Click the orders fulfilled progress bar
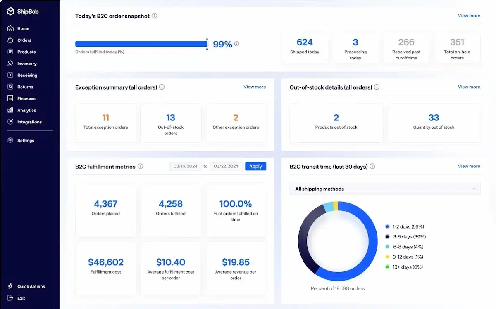Screen dimensions: 496x309 [x=141, y=44]
